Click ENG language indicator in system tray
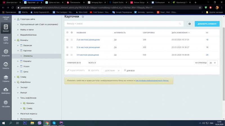 click(x=211, y=123)
